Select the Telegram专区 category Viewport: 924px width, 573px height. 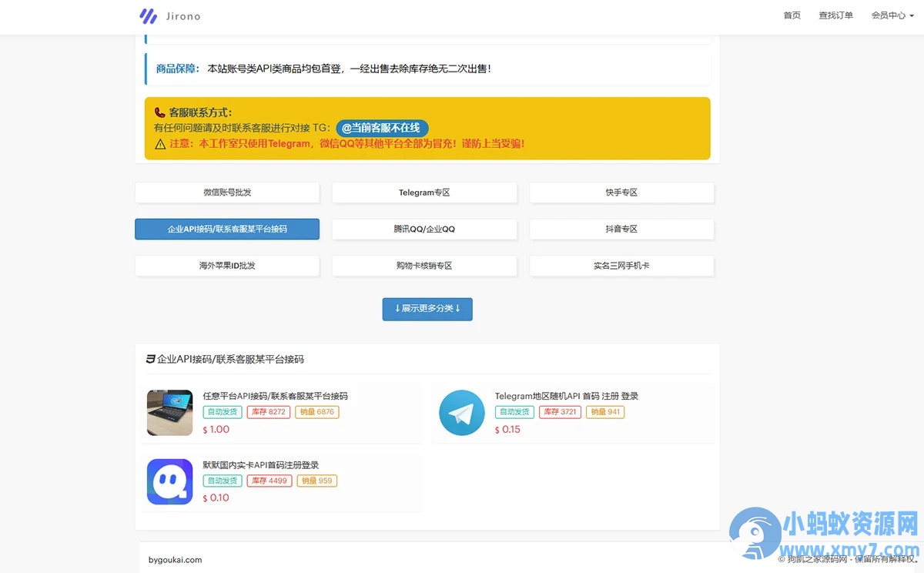click(424, 193)
